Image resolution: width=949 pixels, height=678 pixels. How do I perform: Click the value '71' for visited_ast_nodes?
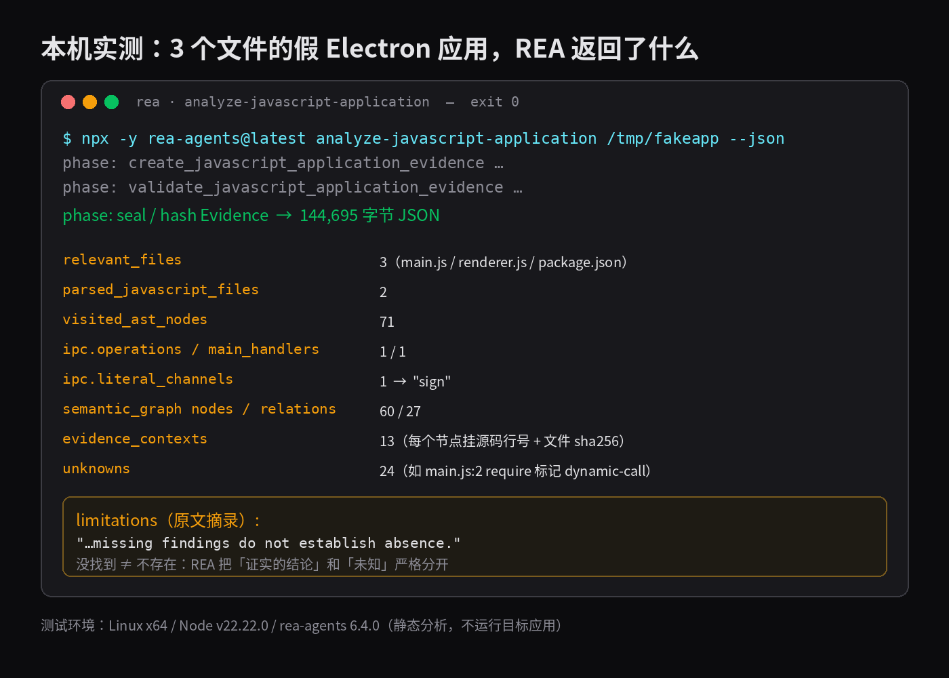387,322
